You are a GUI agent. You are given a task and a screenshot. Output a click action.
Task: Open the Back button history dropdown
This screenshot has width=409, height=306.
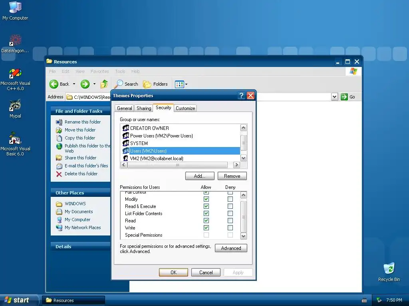[x=74, y=84]
